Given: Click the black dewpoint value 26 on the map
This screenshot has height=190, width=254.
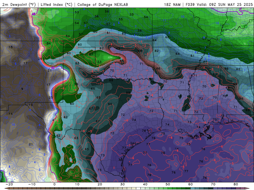Looking at the screenshot, I should tap(40, 59).
